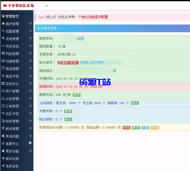Expand the 对接管理 arrow
This screenshot has height=171, width=190.
[x=30, y=61]
